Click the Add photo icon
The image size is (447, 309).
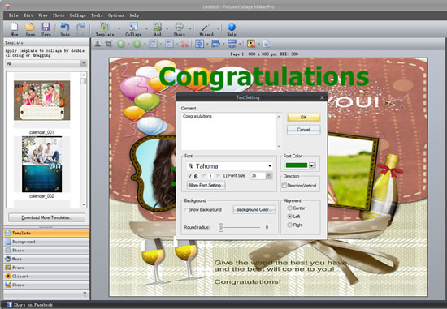click(157, 27)
